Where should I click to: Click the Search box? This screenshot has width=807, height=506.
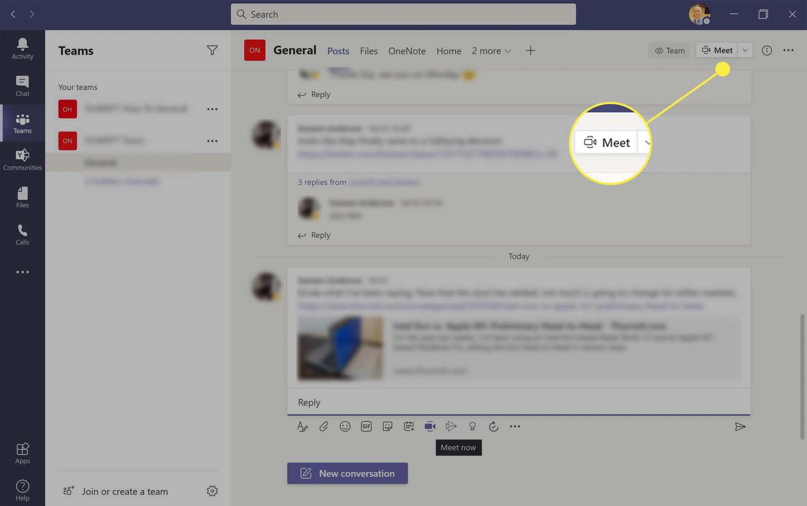coord(403,14)
